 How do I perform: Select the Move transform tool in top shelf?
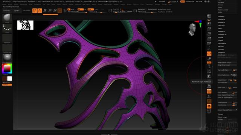[45, 10]
